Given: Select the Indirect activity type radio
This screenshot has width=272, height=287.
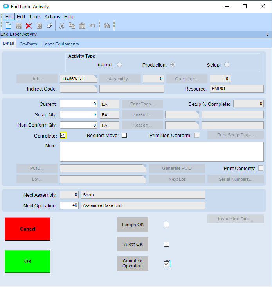Looking at the screenshot, I should [119, 65].
